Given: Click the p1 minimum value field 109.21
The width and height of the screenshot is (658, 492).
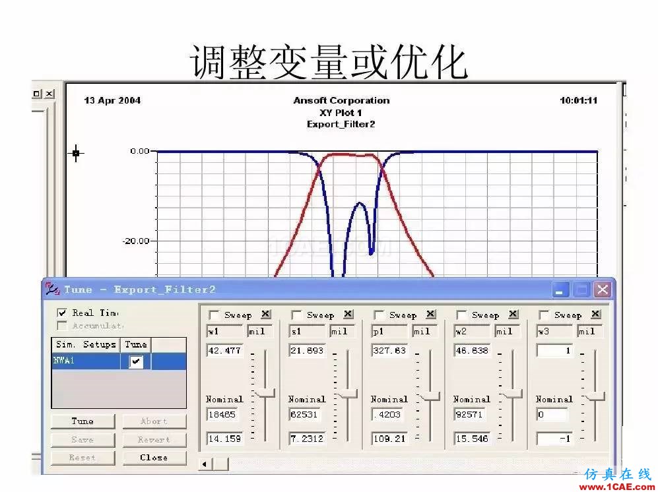Looking at the screenshot, I should 390,439.
